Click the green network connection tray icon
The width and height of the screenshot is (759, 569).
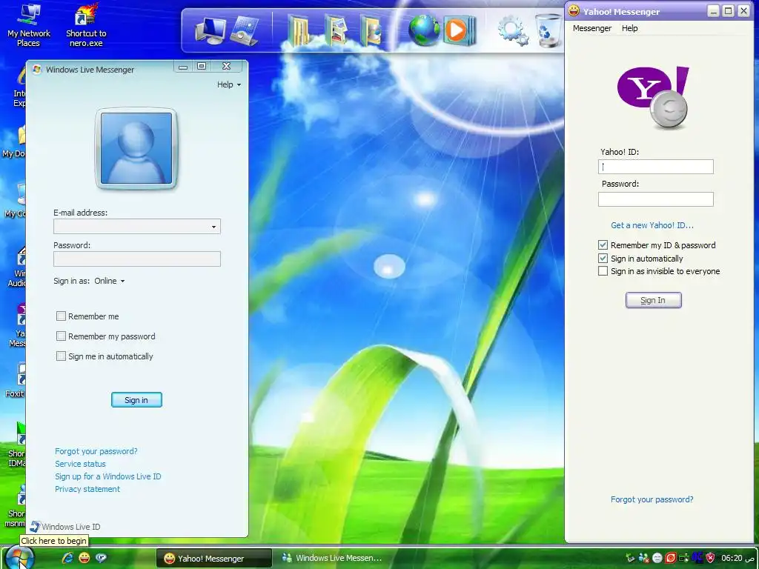(x=683, y=558)
